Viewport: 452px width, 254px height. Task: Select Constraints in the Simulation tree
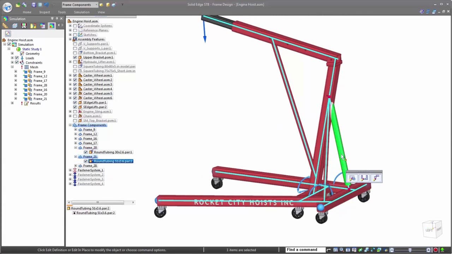tap(34, 63)
